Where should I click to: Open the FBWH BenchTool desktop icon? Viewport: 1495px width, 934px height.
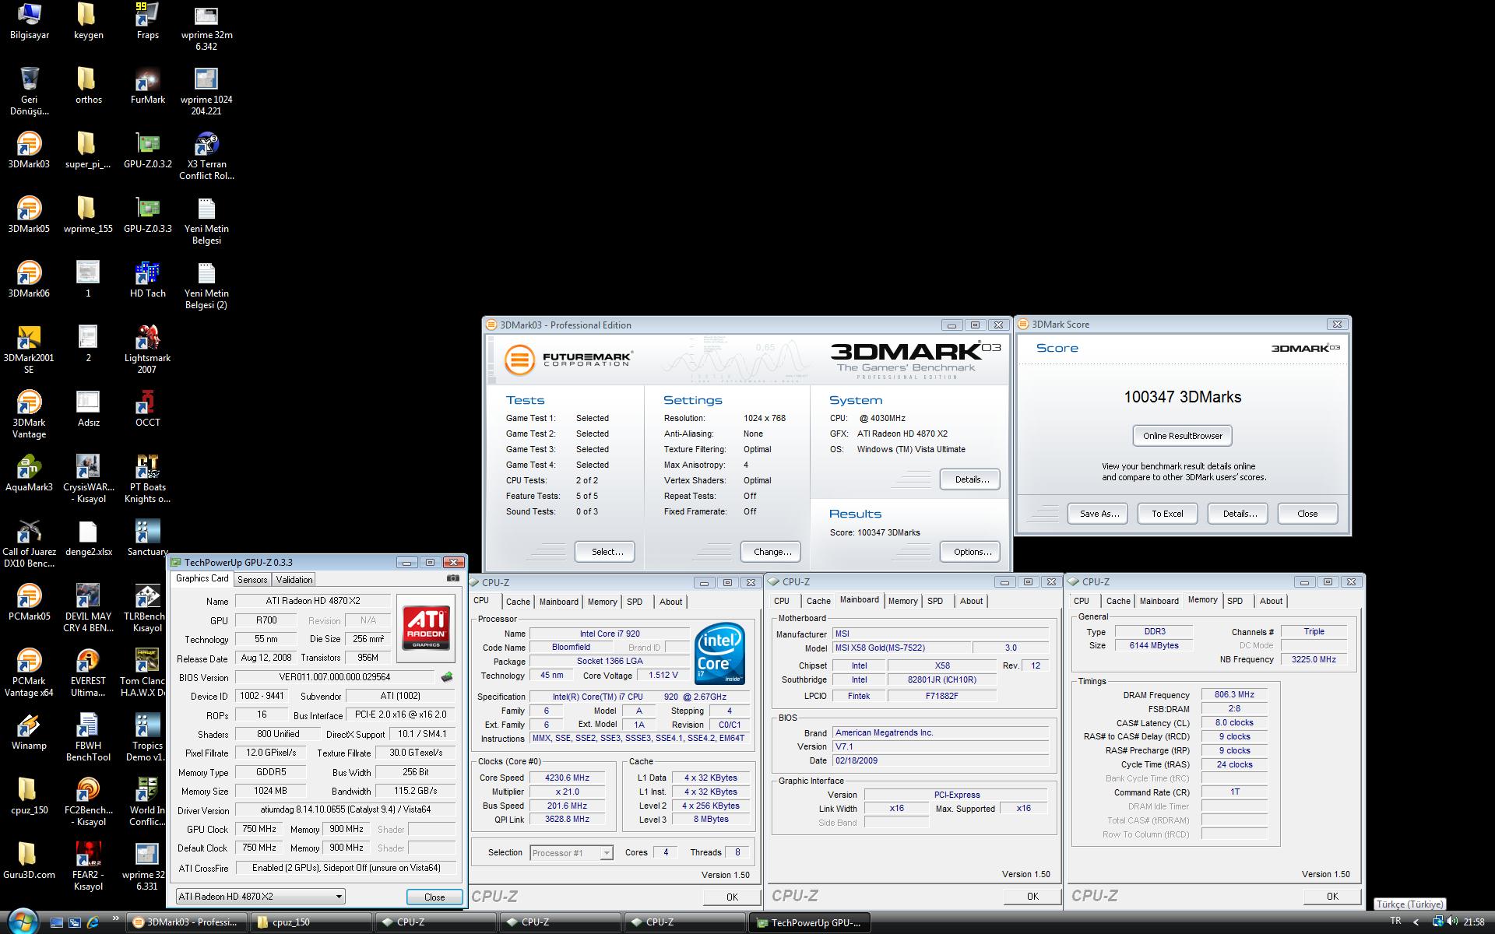(88, 738)
